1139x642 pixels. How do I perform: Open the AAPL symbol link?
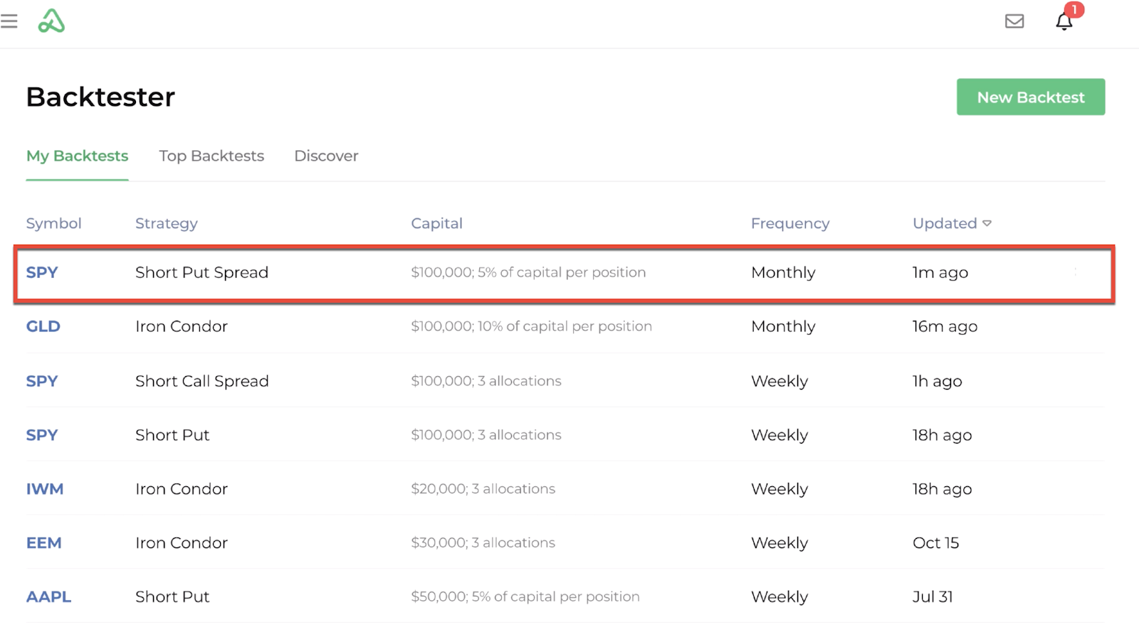[x=48, y=597]
